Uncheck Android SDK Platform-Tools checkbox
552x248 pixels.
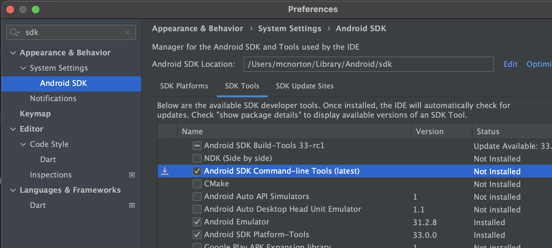pyautogui.click(x=197, y=235)
